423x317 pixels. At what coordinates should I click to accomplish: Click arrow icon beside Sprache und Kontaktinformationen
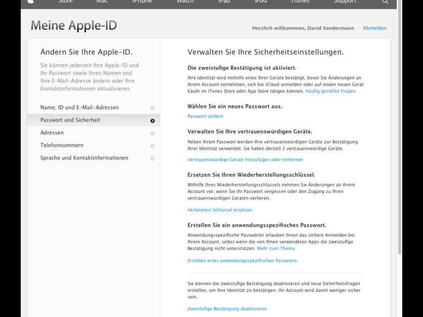152,158
